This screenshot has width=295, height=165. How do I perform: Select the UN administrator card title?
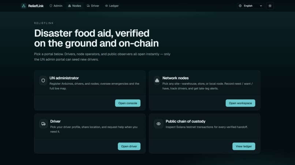point(64,78)
